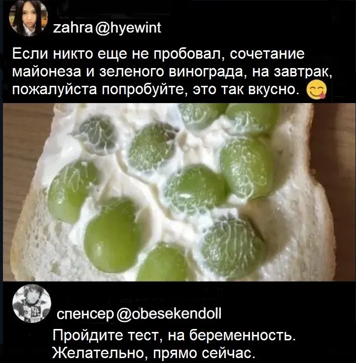This screenshot has height=363, width=356.
Task: Click the line "Желательно, прямо сейчас."
Action: [154, 353]
